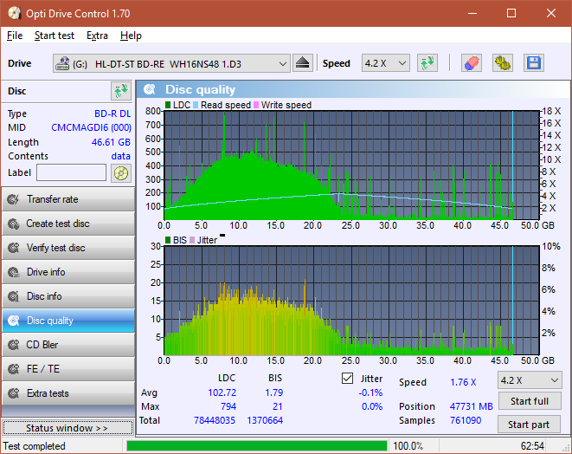
Task: Click the green progress bar at 100%
Action: click(256, 446)
